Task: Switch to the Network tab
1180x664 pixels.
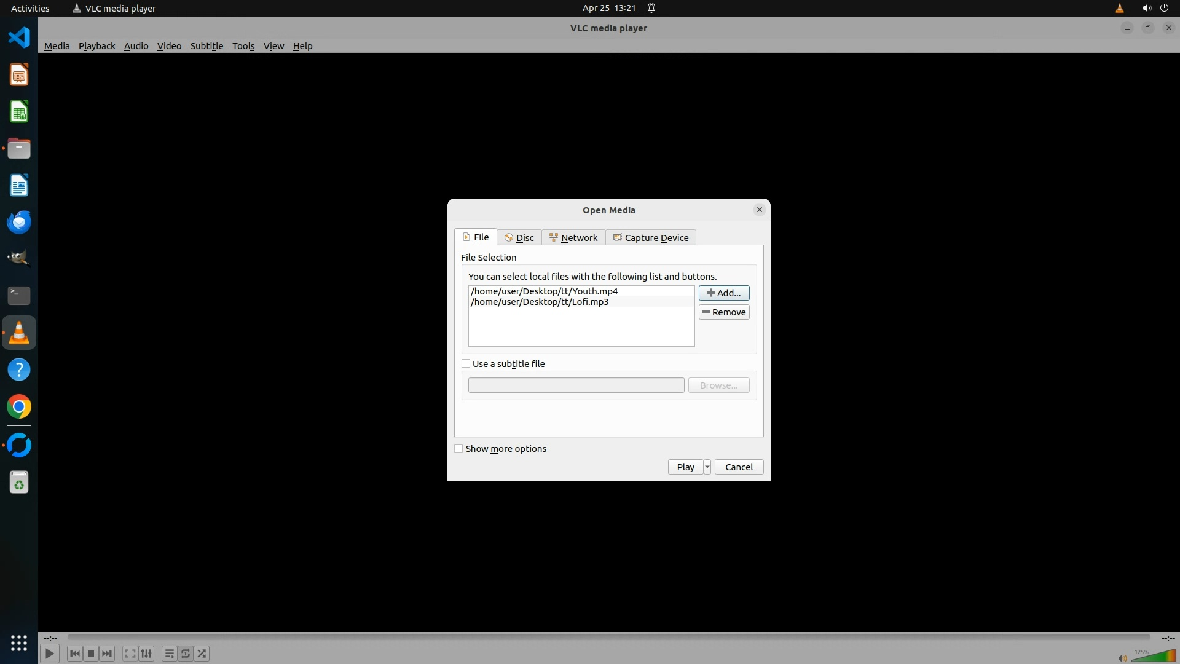Action: point(573,238)
